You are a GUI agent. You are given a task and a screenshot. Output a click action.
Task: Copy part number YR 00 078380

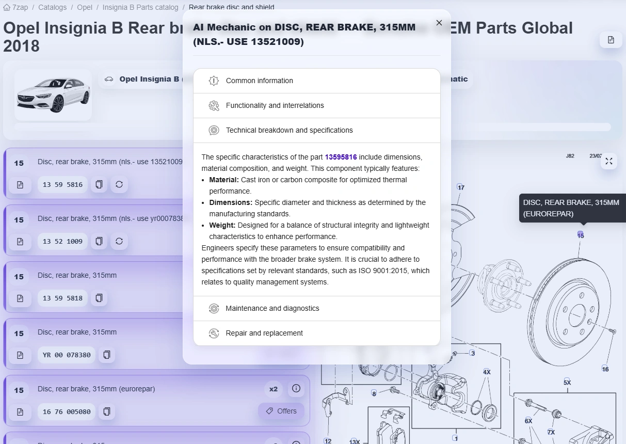107,355
